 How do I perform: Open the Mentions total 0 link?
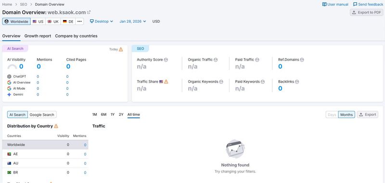[39, 67]
